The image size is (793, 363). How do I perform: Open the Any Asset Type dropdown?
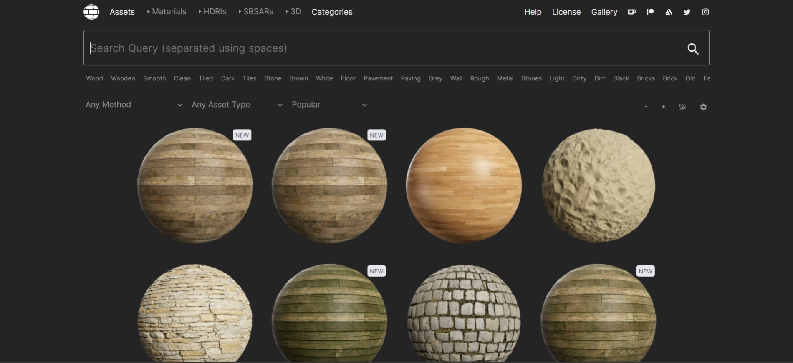[x=237, y=105]
